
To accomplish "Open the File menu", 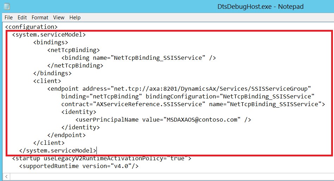I will pyautogui.click(x=8, y=18).
